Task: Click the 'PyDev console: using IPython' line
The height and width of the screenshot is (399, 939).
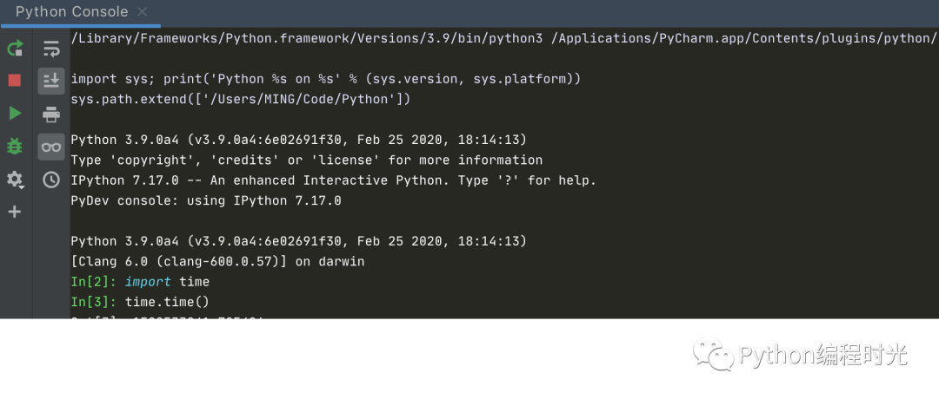Action: [x=206, y=200]
